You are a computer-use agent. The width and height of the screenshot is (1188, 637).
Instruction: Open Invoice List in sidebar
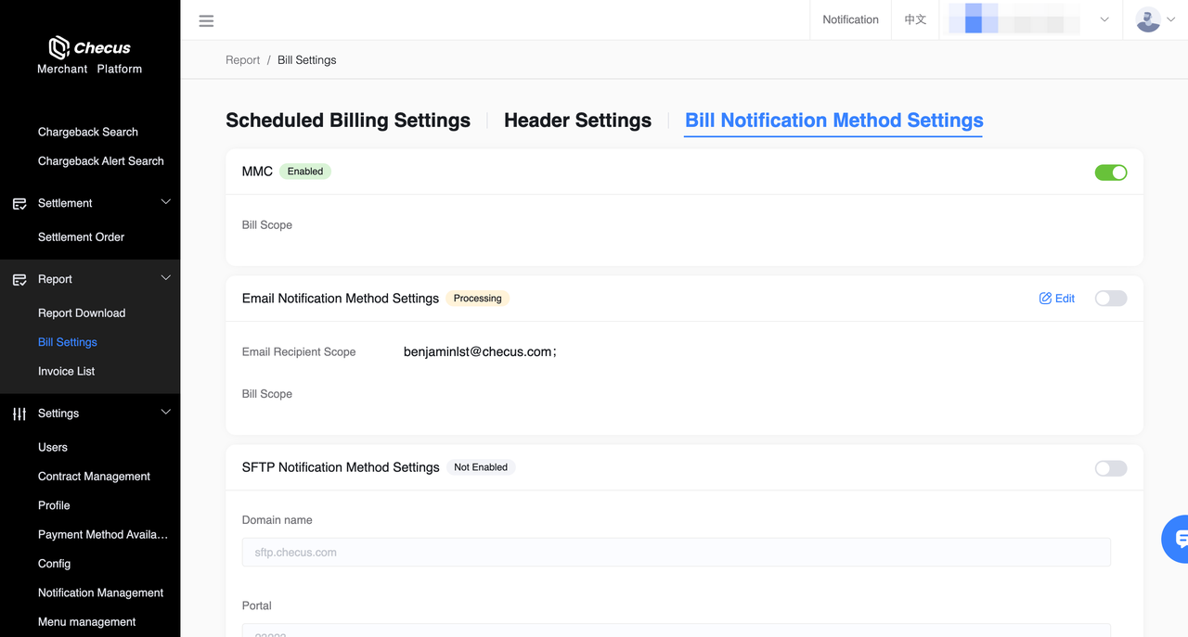point(66,371)
